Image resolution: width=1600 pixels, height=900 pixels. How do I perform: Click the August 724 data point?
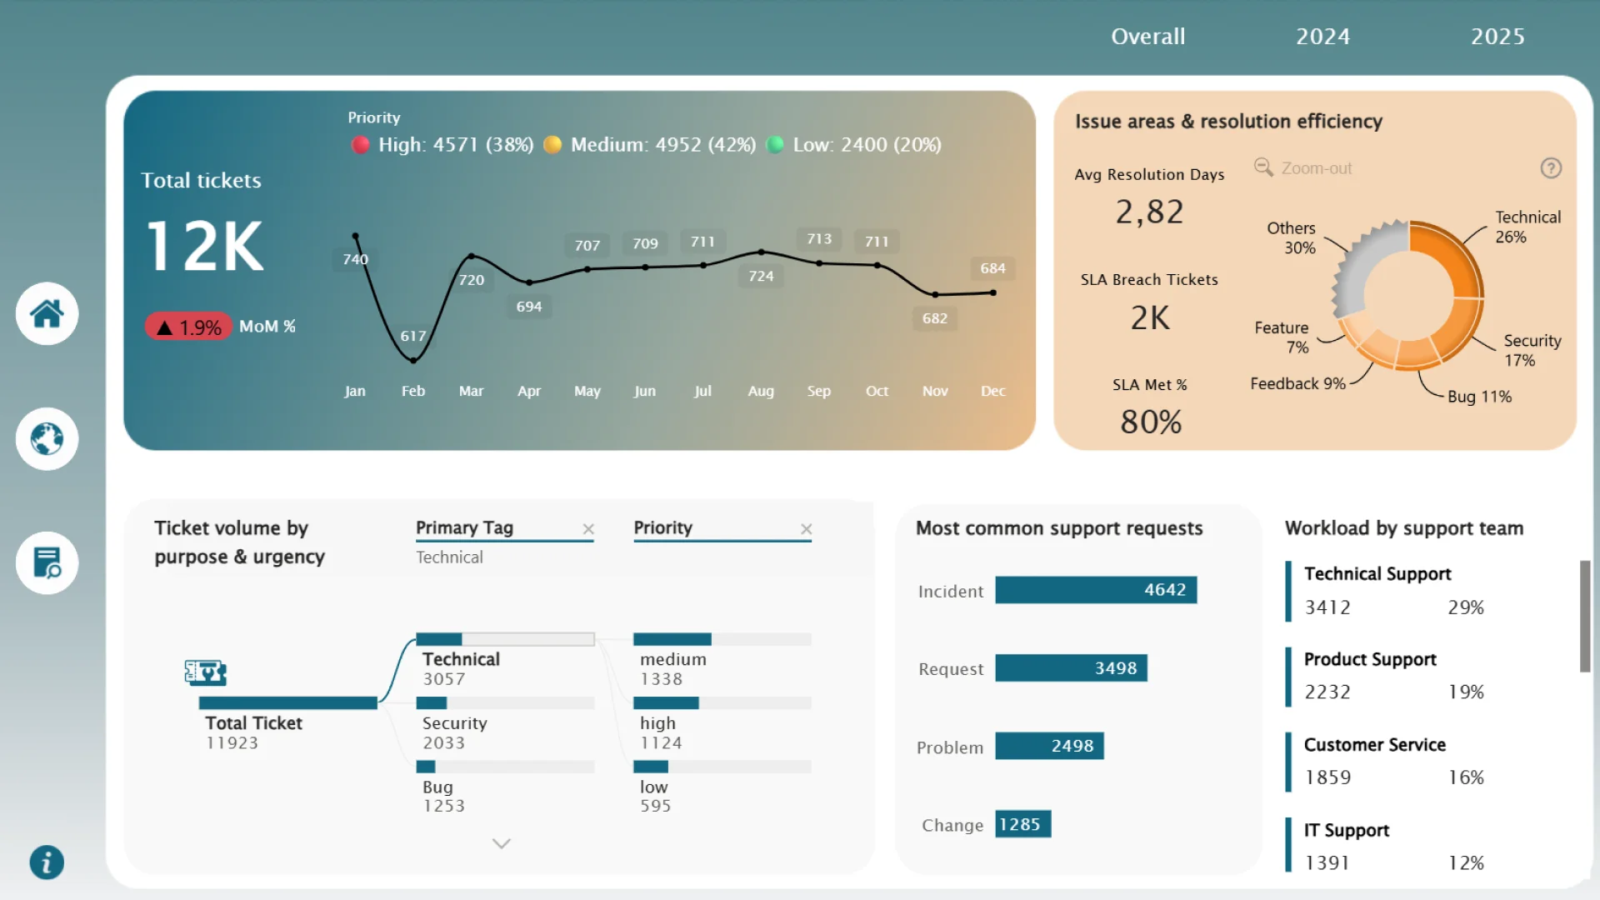[x=761, y=252]
